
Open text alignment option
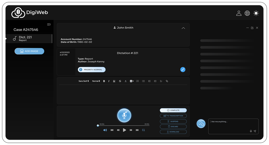[161, 81]
